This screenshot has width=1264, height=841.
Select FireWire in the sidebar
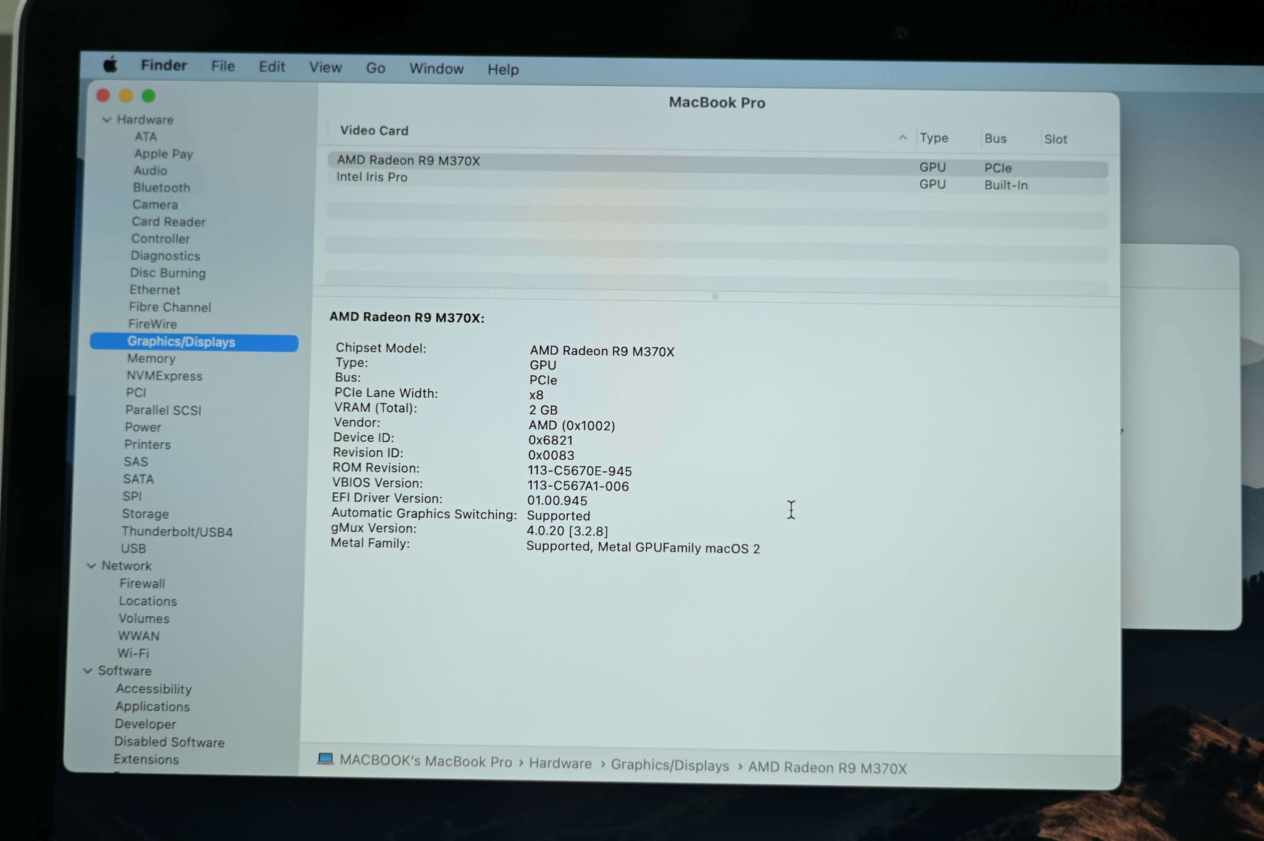152,325
